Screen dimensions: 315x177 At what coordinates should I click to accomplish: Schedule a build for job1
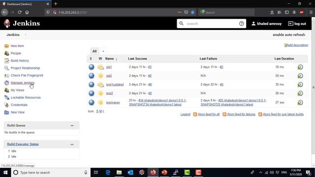pos(300,67)
